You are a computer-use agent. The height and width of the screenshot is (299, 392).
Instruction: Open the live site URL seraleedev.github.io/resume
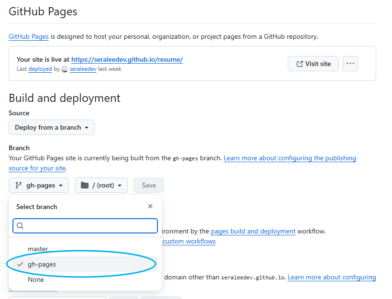127,59
